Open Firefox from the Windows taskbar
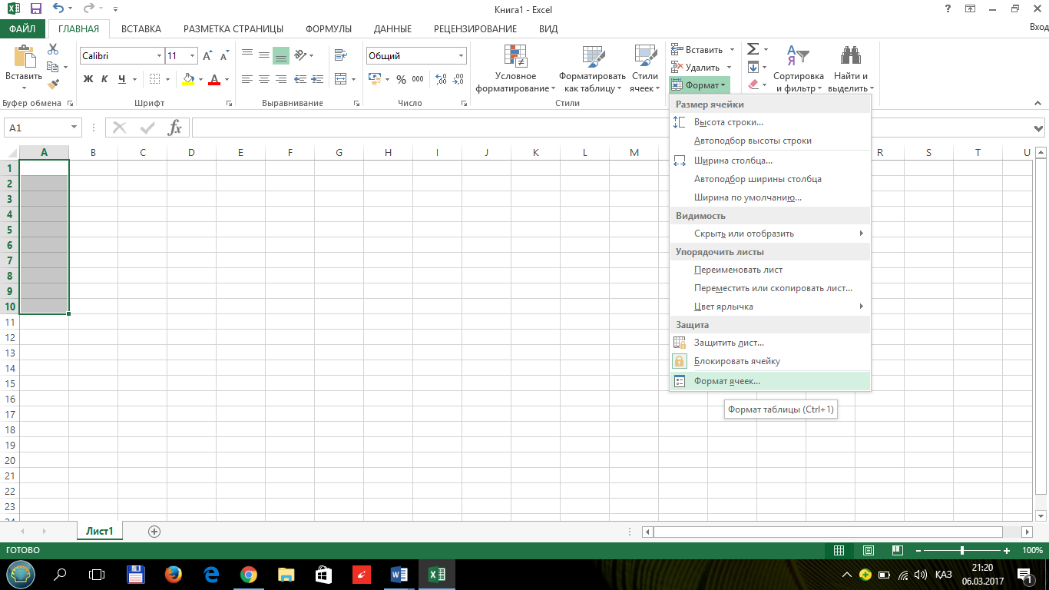The width and height of the screenshot is (1049, 590). point(174,574)
